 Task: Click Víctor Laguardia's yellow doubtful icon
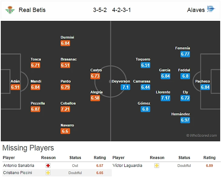click(x=157, y=166)
